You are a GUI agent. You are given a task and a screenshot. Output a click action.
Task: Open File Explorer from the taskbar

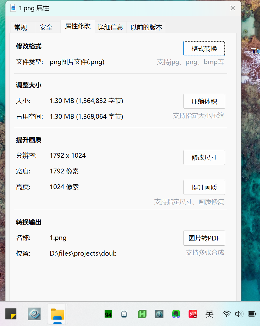58,314
